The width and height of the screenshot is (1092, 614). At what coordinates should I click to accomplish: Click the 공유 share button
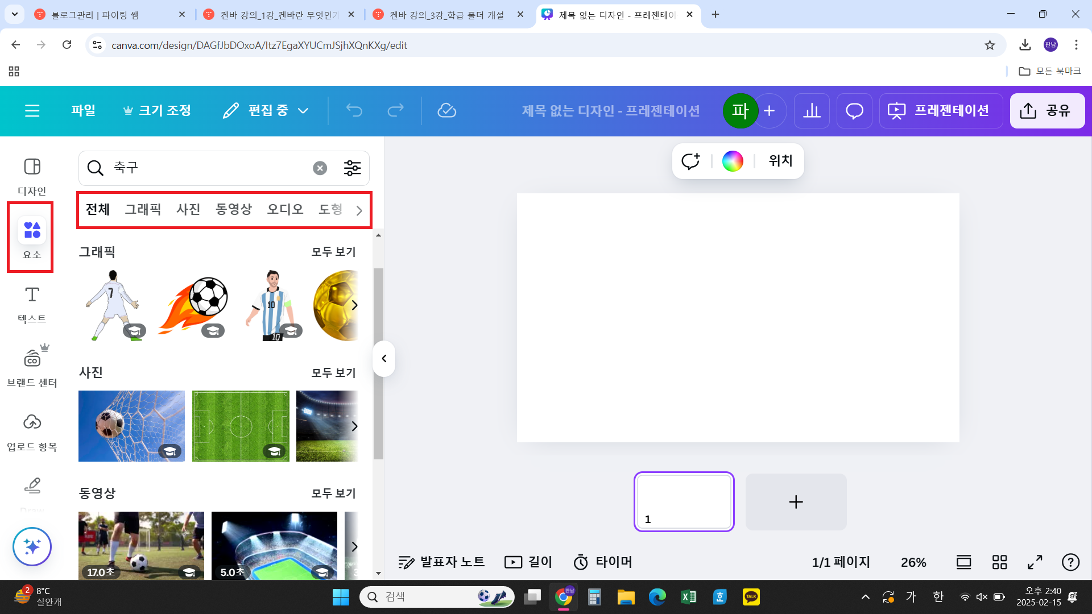tap(1047, 110)
